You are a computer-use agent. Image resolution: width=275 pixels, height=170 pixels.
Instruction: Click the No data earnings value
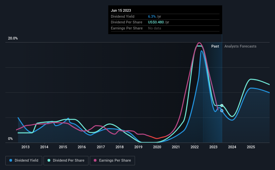click(x=154, y=28)
